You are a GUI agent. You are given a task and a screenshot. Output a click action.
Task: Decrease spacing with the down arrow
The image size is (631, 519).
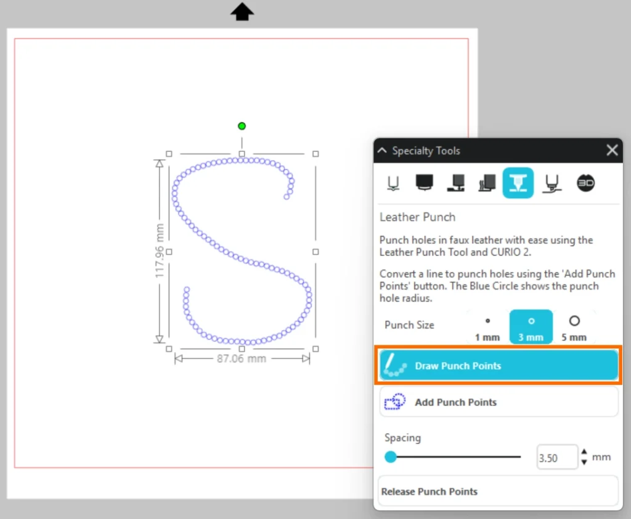coord(585,462)
